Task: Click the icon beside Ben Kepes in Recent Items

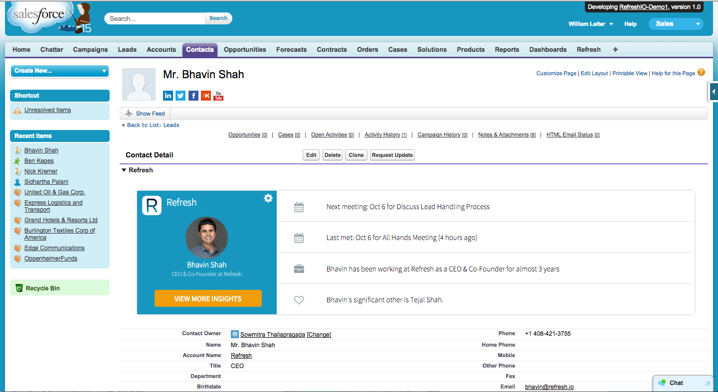Action: (x=17, y=161)
